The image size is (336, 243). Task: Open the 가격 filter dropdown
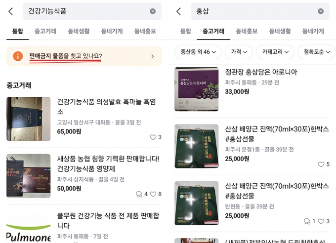239,52
